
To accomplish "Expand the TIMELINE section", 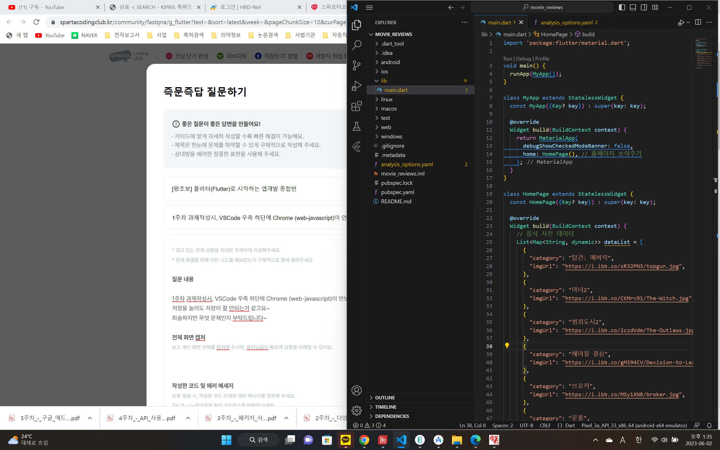I will [x=420, y=407].
